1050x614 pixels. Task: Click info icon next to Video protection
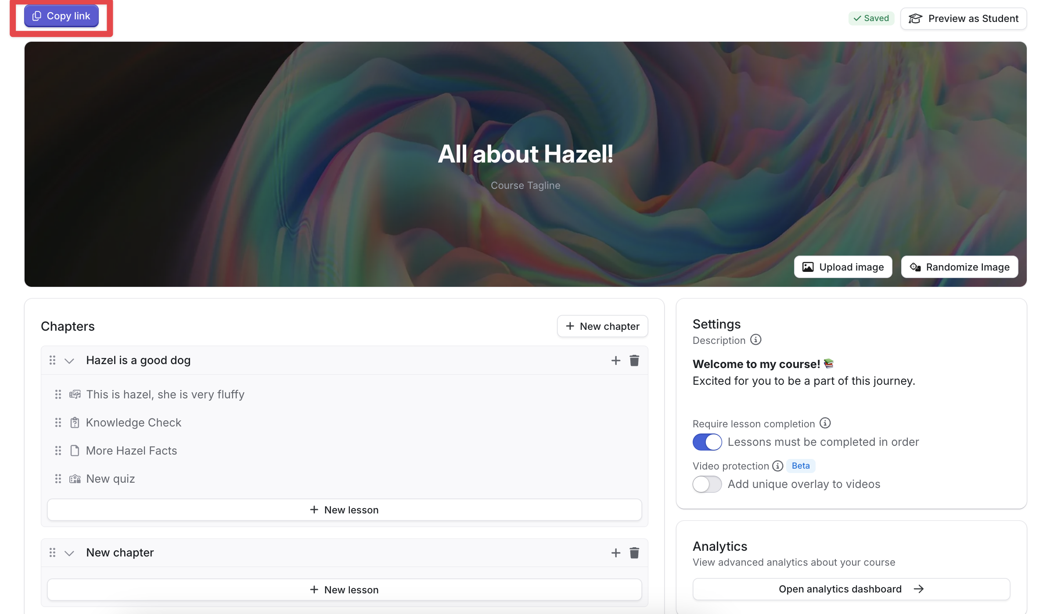tap(777, 466)
